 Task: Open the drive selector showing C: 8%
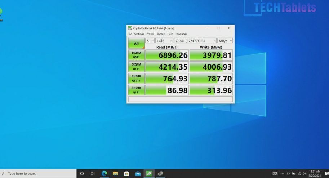[x=195, y=41]
